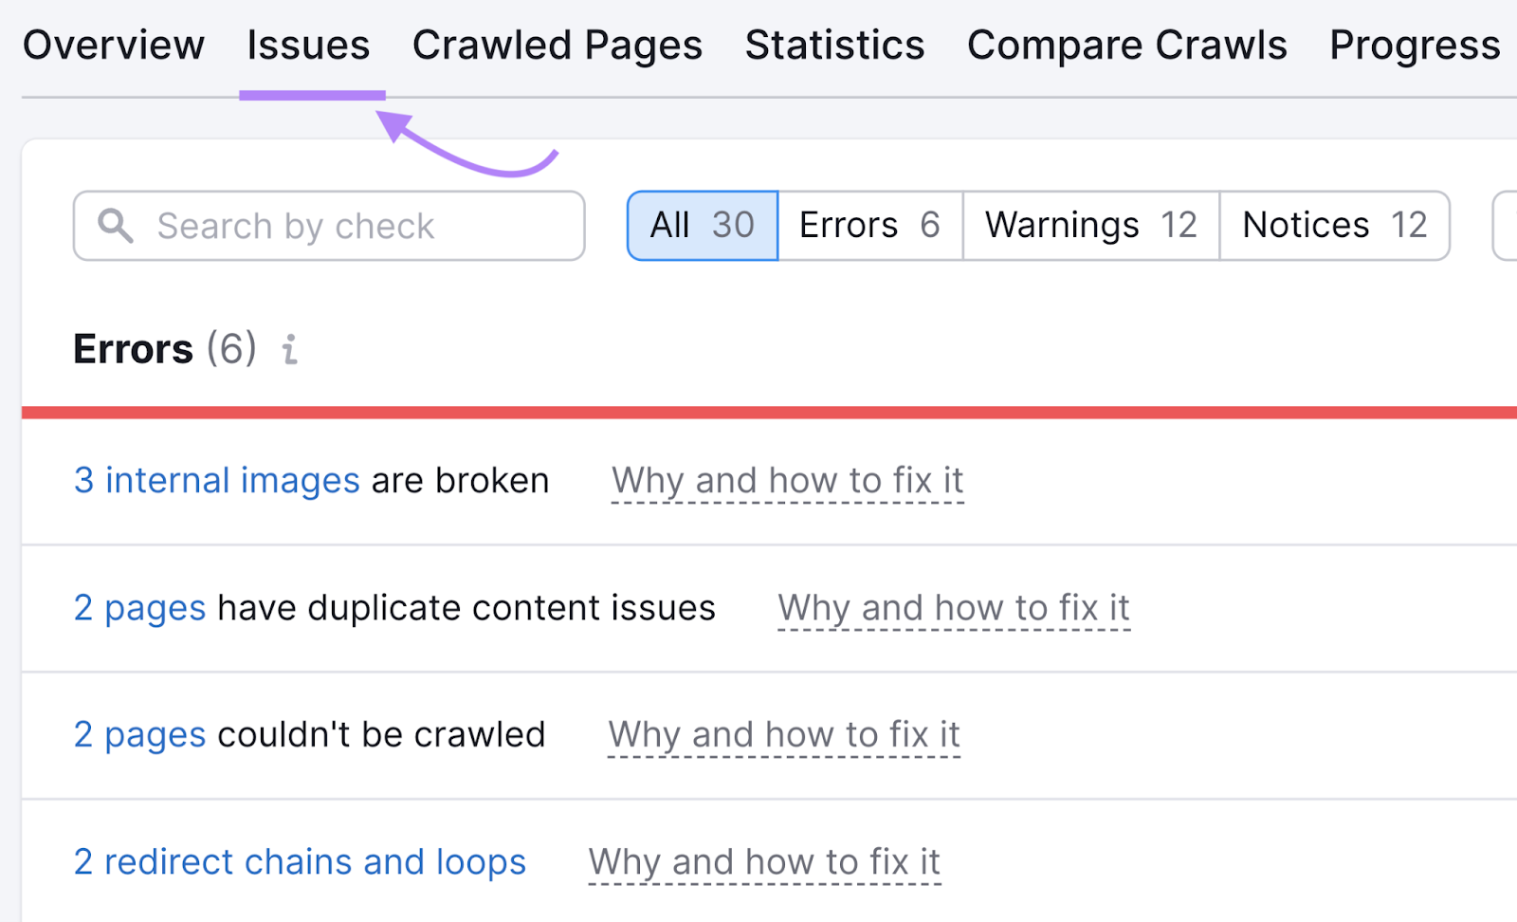Open the Compare Crawls tab
The width and height of the screenshot is (1517, 922).
(1126, 44)
